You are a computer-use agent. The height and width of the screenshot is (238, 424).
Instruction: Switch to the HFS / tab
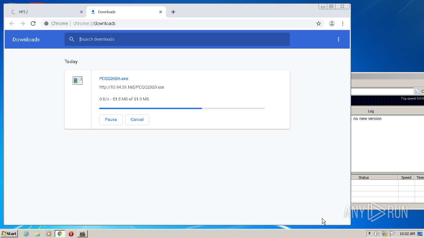45,12
